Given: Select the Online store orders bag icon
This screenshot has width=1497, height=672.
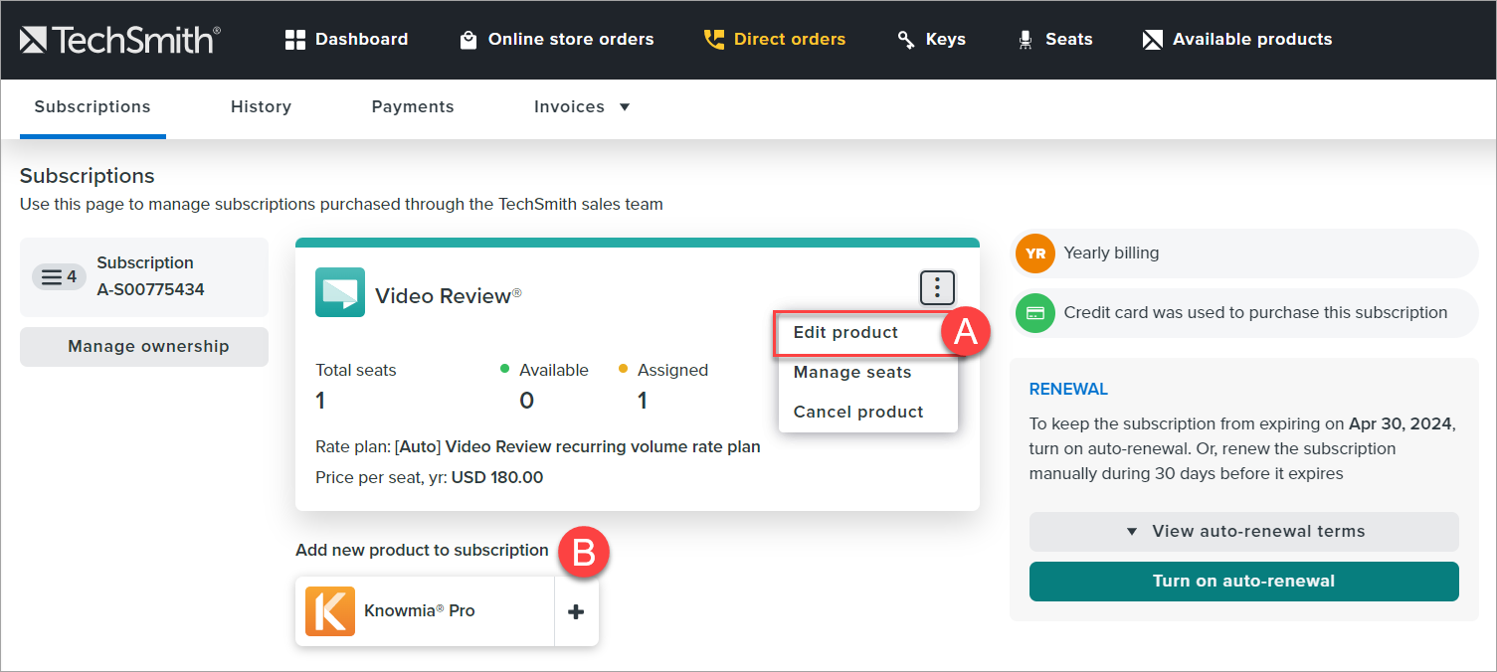Looking at the screenshot, I should 468,39.
